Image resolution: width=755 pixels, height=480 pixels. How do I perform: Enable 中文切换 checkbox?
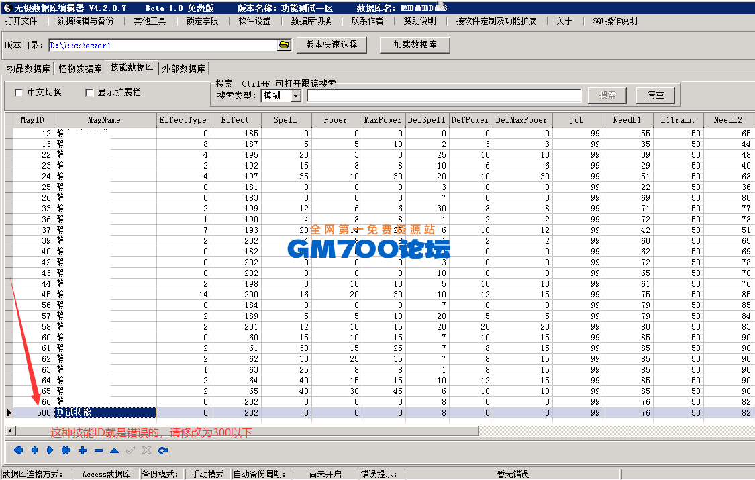[x=19, y=93]
